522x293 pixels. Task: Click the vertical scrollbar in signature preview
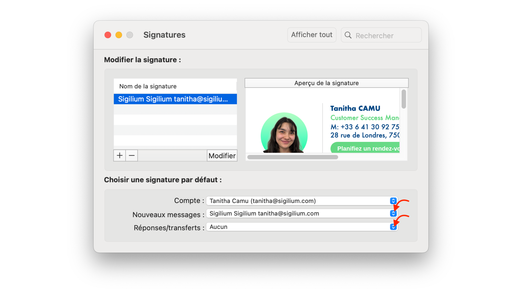coord(404,99)
